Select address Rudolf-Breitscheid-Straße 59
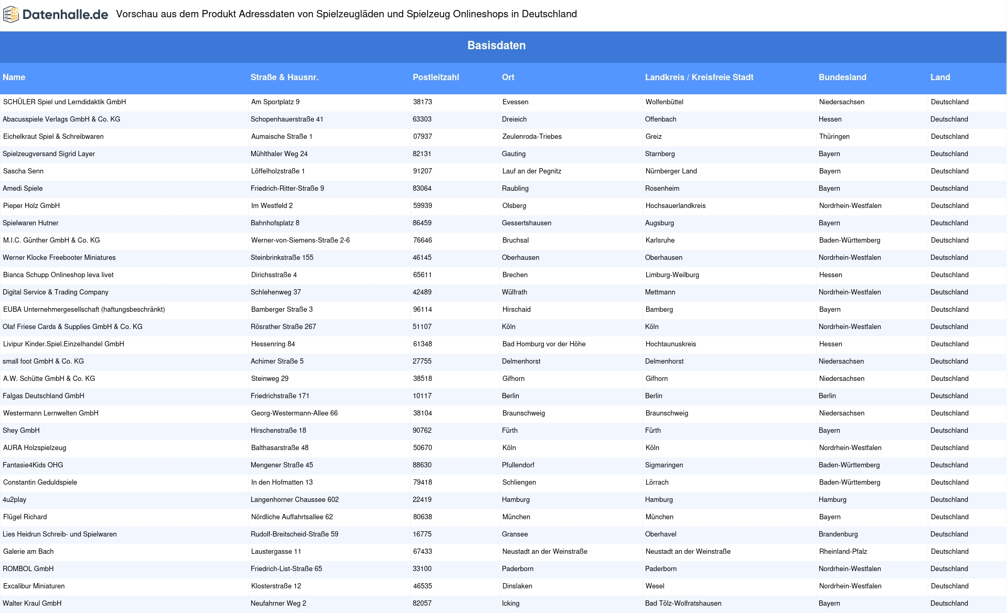 pos(294,534)
